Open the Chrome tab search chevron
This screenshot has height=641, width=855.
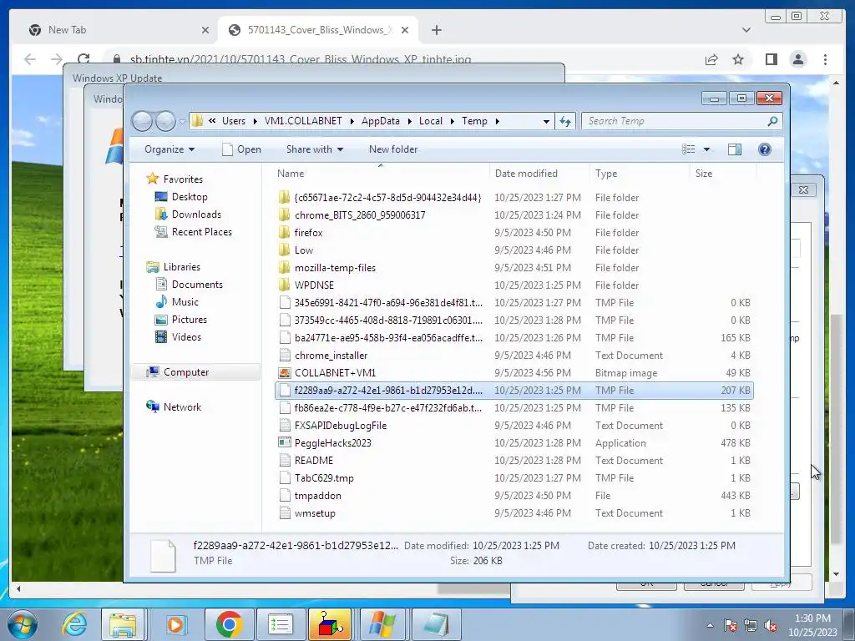[746, 30]
